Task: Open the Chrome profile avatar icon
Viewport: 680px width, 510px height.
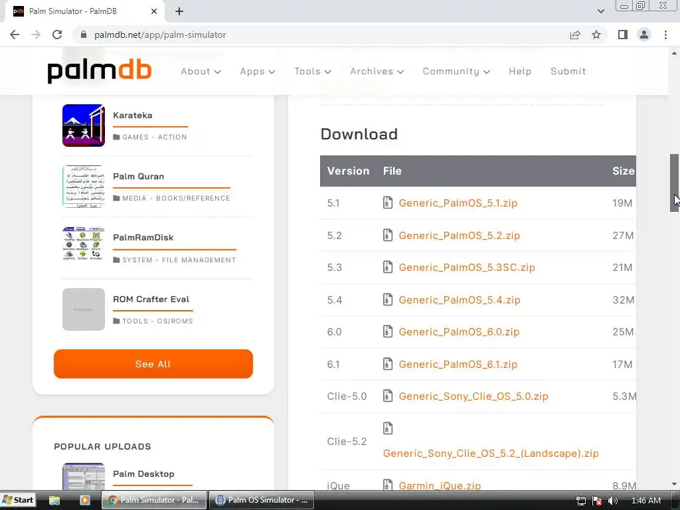Action: 644,35
